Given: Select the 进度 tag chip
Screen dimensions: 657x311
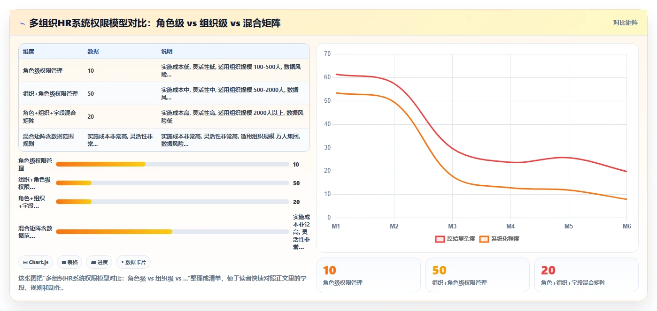Looking at the screenshot, I should click(99, 262).
